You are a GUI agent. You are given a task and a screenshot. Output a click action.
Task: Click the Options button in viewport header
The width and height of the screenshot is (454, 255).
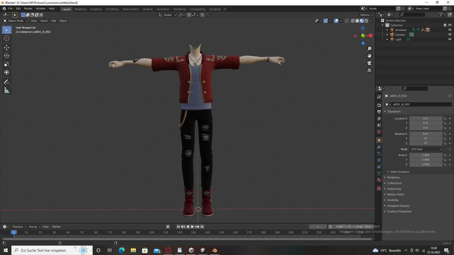pos(366,15)
